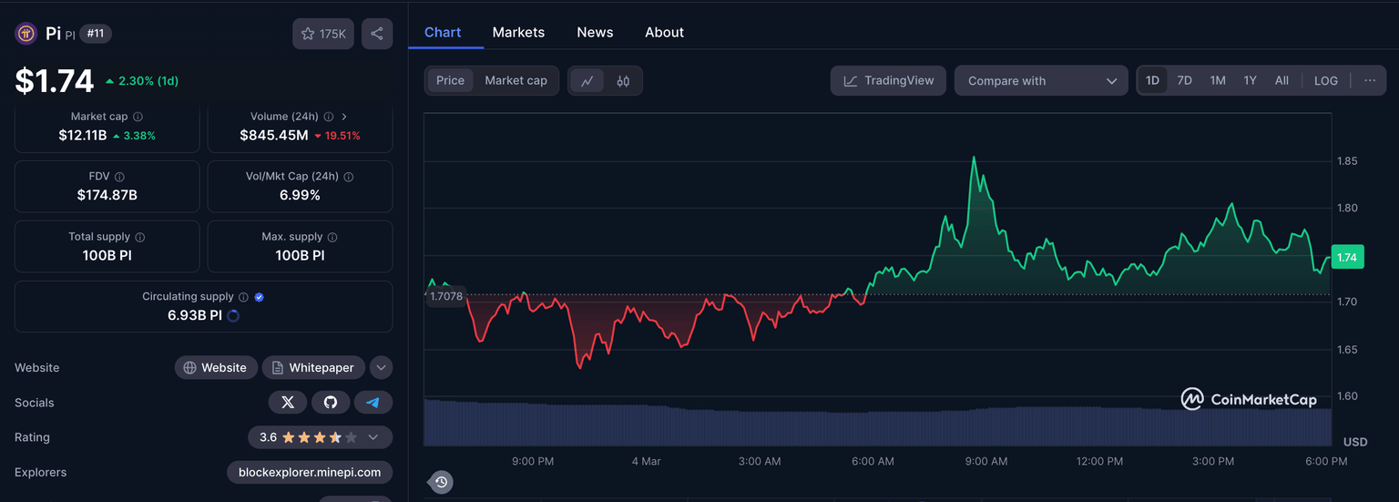The image size is (1399, 502).
Task: Open the TradingView chart button
Action: (888, 81)
